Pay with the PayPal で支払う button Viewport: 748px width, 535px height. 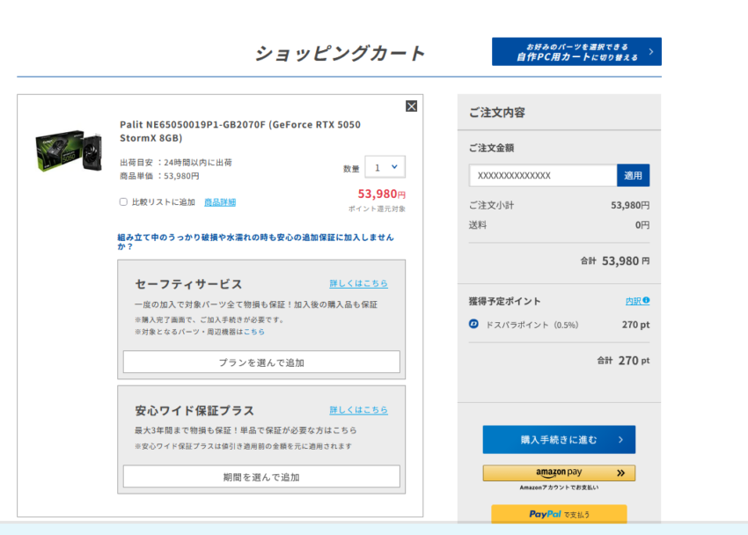(559, 514)
